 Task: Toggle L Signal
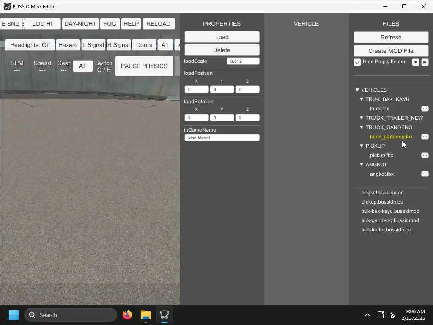click(93, 45)
